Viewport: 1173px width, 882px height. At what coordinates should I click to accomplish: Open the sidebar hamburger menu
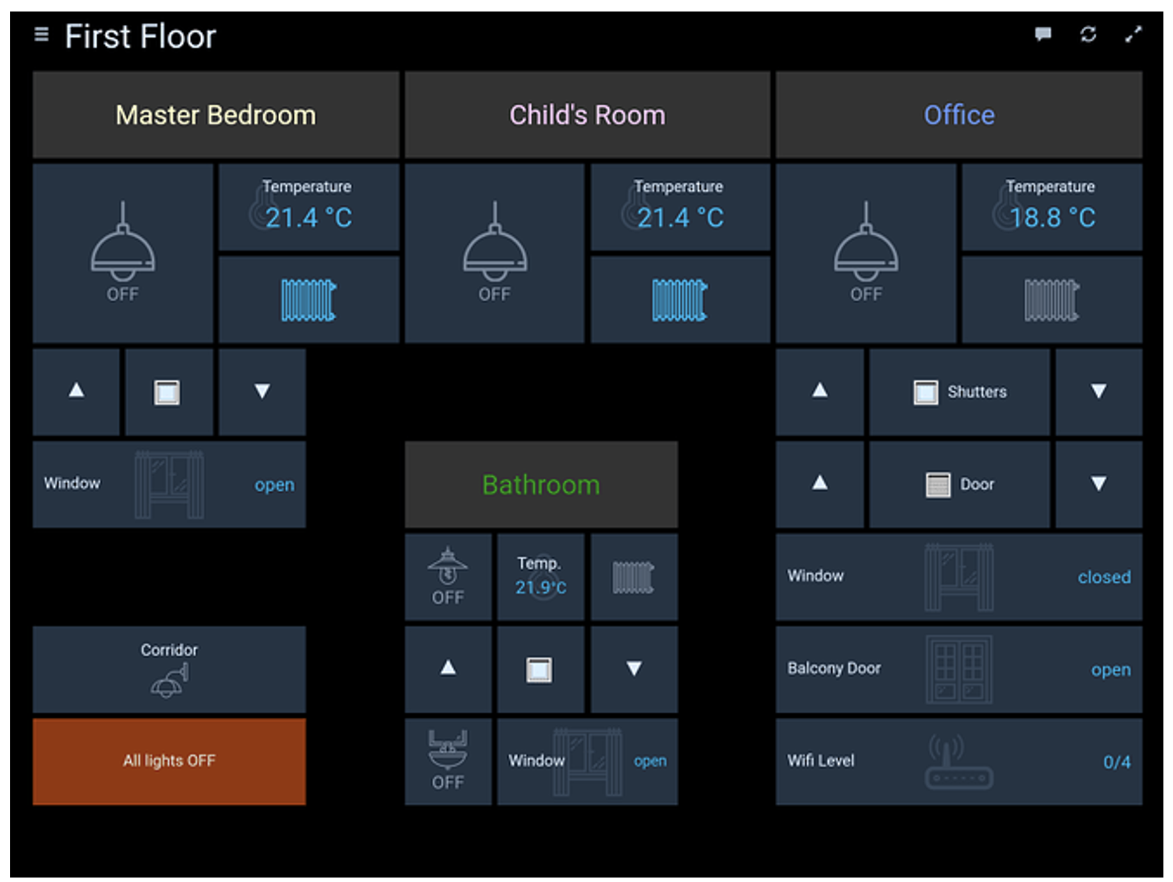[42, 35]
